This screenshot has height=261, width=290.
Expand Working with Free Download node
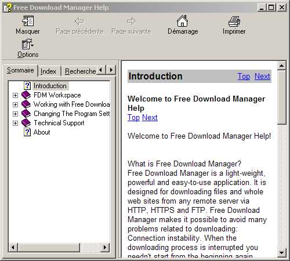15,104
